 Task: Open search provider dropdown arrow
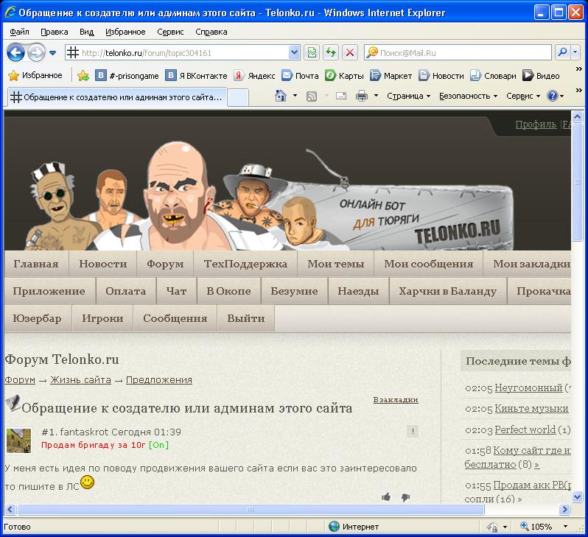(x=575, y=52)
